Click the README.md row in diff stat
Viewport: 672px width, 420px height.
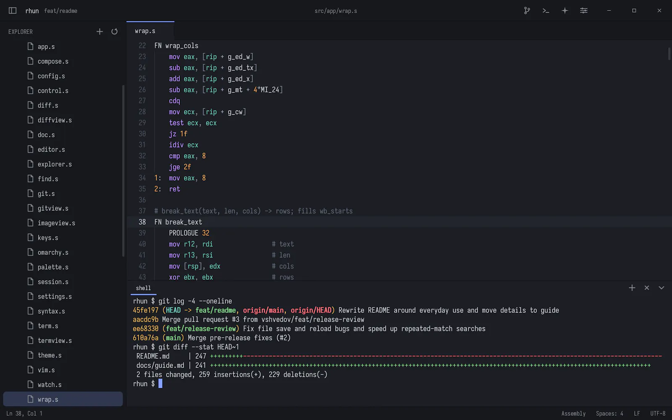pyautogui.click(x=397, y=356)
